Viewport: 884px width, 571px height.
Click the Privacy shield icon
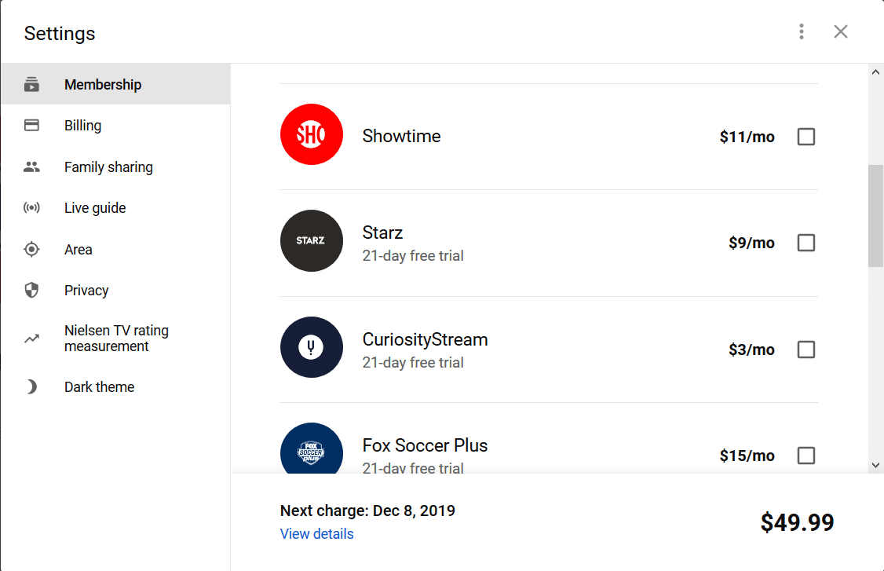[31, 290]
